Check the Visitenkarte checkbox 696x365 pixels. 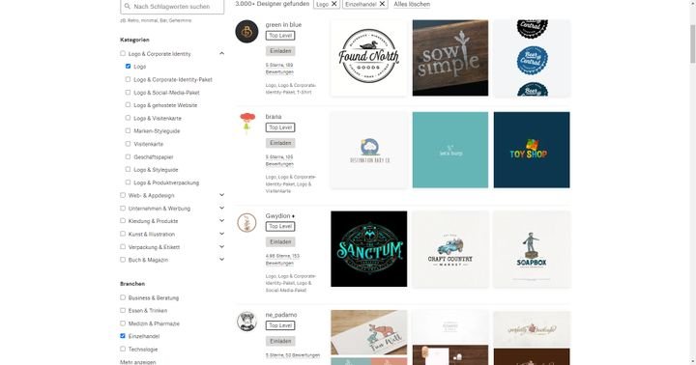pos(128,144)
